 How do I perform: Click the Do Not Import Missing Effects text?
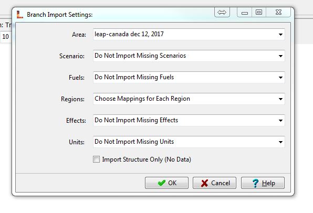(x=137, y=120)
